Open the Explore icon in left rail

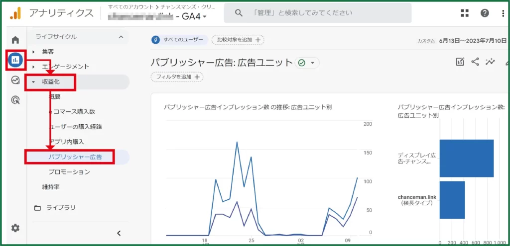click(15, 80)
